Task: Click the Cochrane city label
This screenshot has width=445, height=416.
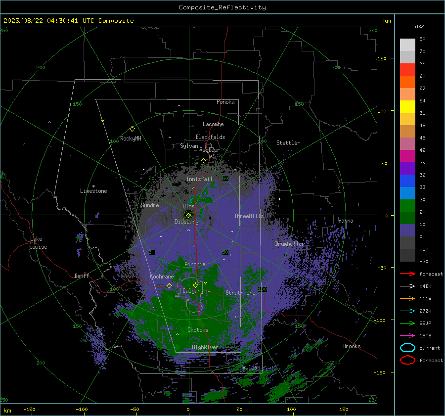Action: (162, 277)
